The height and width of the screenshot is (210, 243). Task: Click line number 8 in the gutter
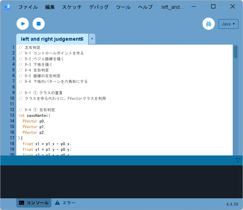(x=13, y=87)
